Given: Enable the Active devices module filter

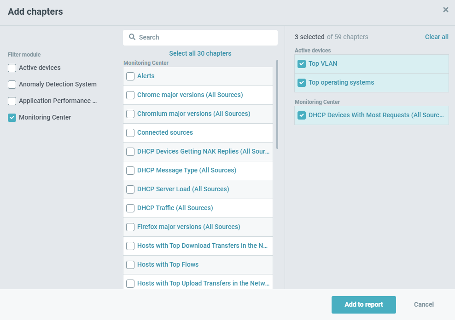Looking at the screenshot, I should pyautogui.click(x=12, y=68).
